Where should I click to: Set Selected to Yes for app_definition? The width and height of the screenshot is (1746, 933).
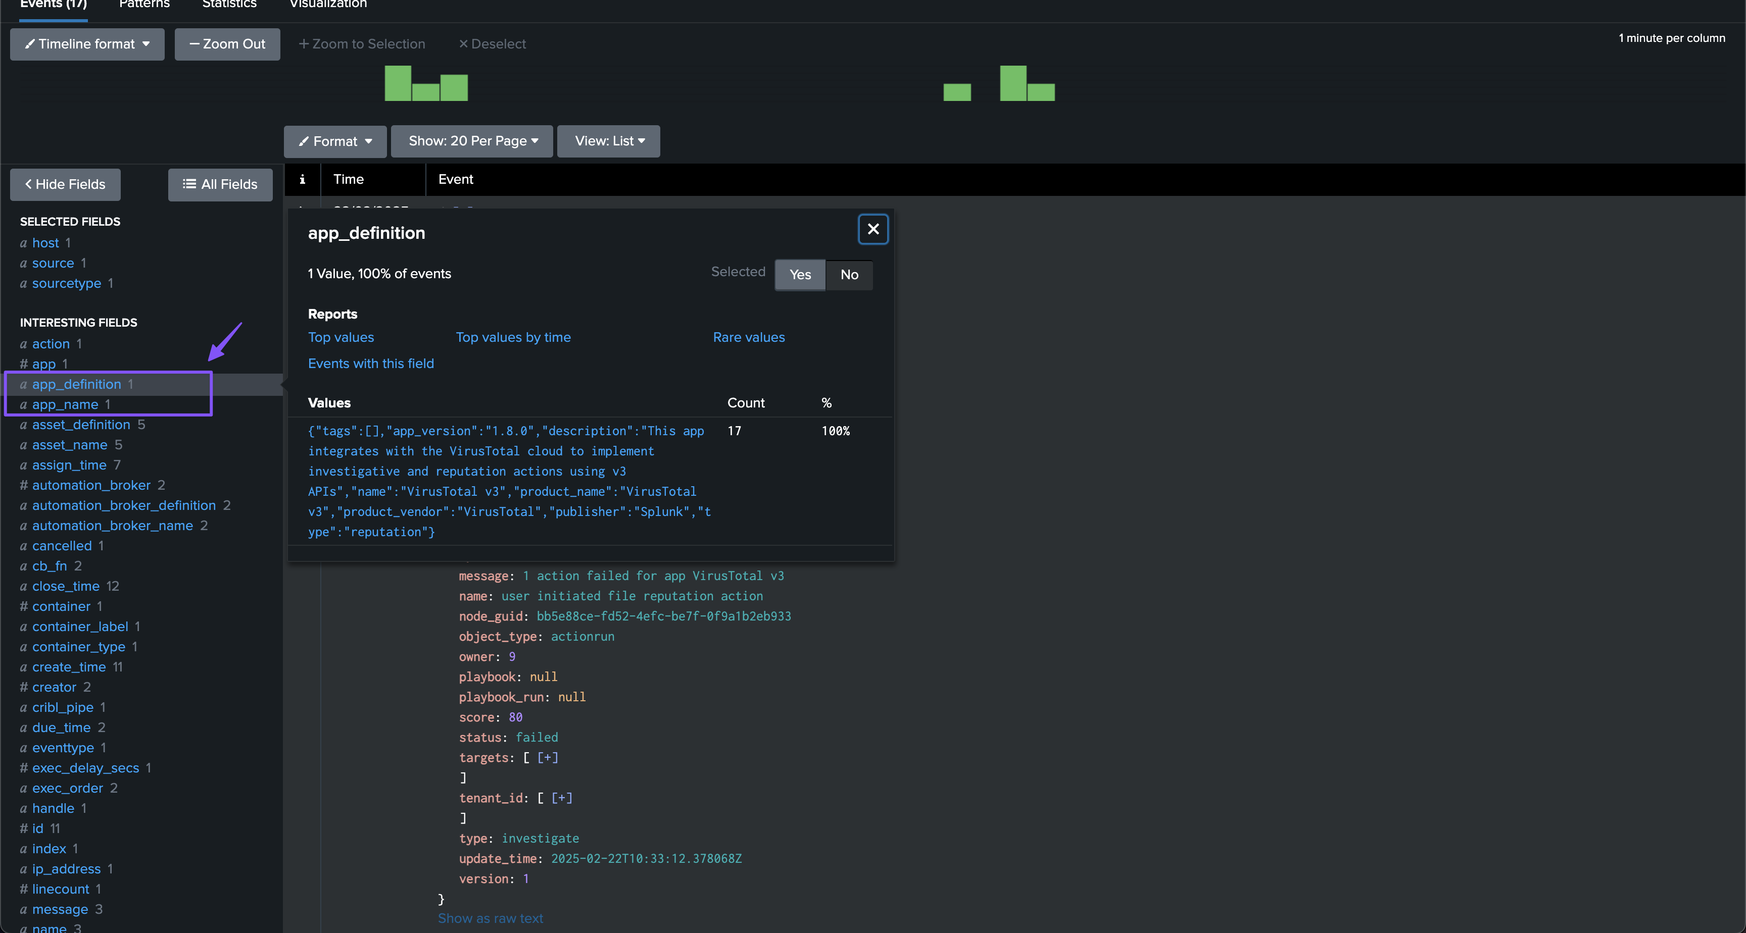(800, 275)
